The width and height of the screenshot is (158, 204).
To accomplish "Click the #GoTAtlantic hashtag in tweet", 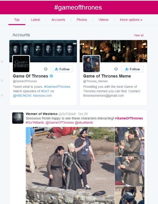I will click(x=35, y=123).
